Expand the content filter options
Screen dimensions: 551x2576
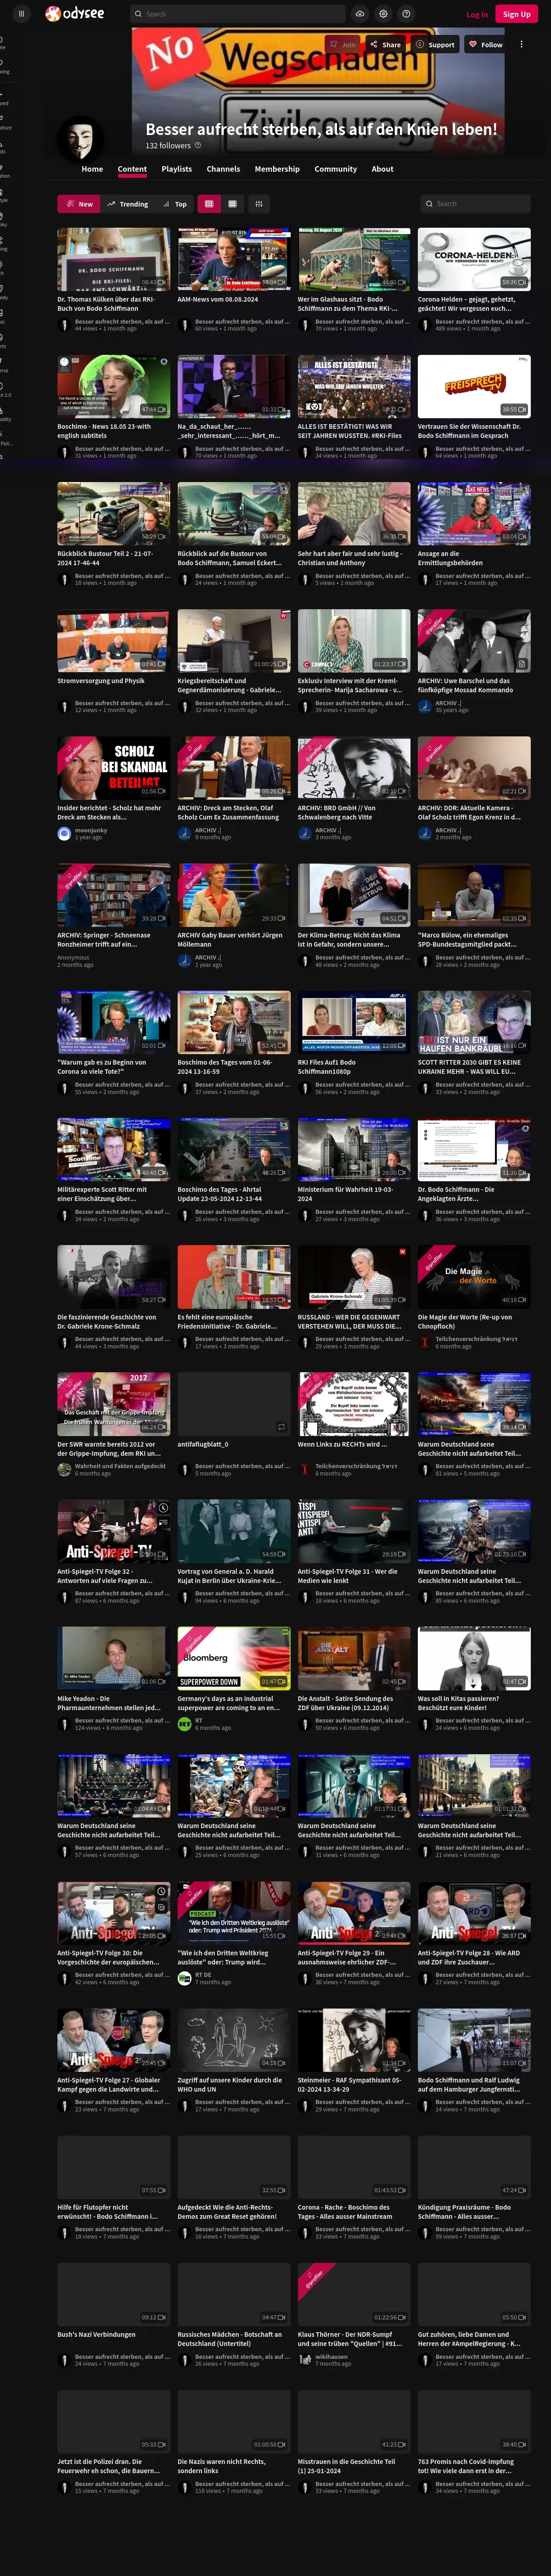[259, 204]
